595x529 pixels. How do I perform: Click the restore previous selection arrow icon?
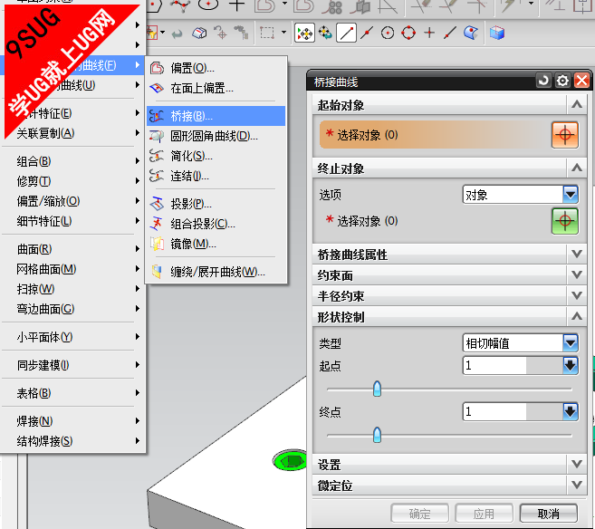(177, 34)
